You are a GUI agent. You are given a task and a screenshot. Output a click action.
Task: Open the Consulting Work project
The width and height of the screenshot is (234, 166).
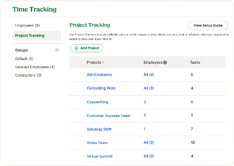click(101, 88)
